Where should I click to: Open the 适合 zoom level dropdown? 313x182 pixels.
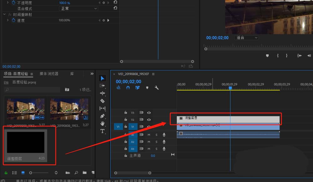[x=247, y=38]
